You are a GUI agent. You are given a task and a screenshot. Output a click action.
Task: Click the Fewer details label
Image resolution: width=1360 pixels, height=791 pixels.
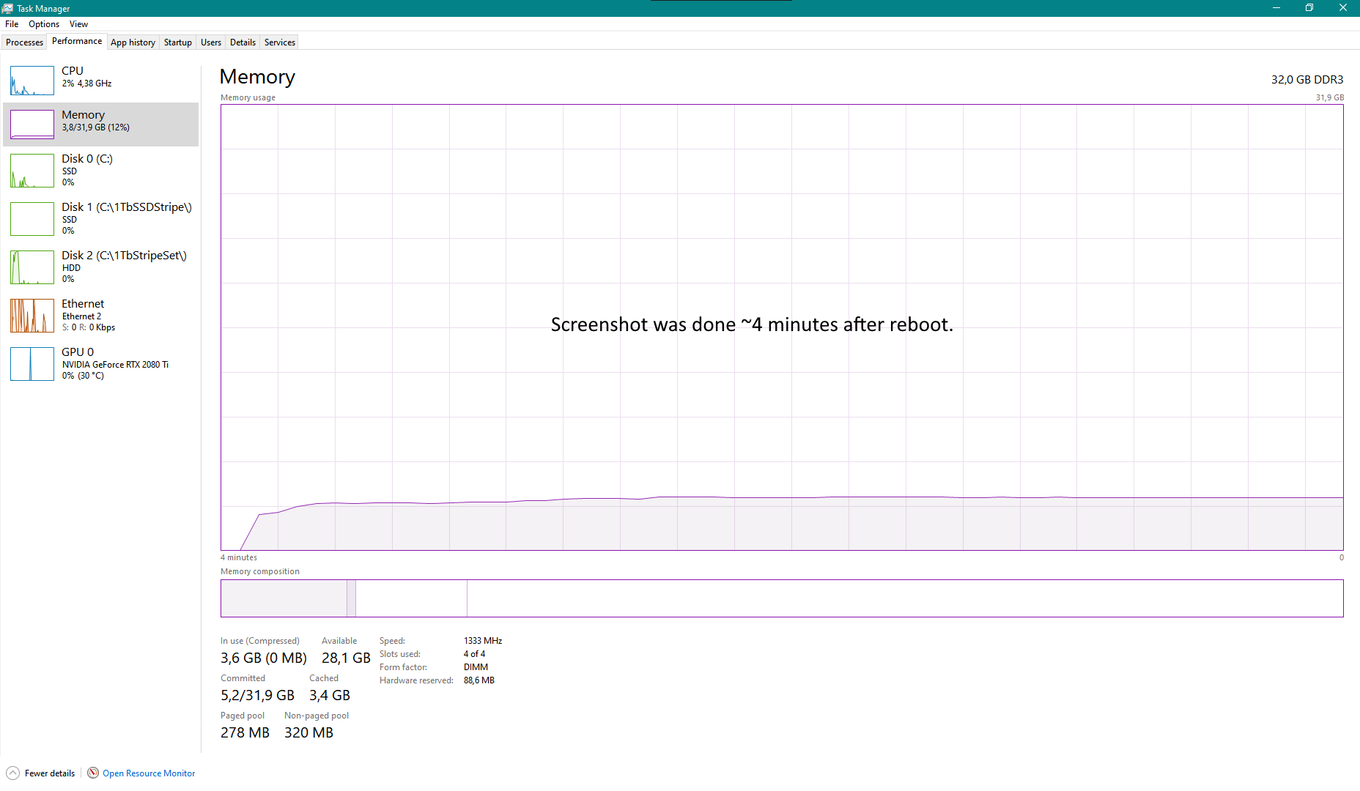(x=50, y=773)
